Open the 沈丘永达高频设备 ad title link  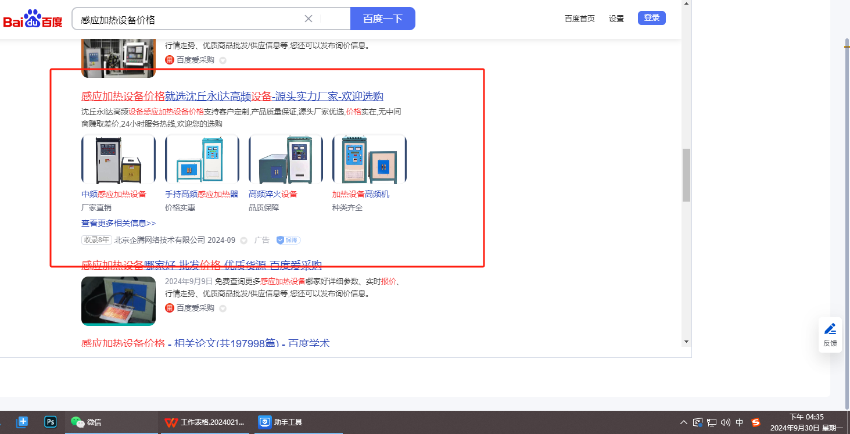pos(232,96)
